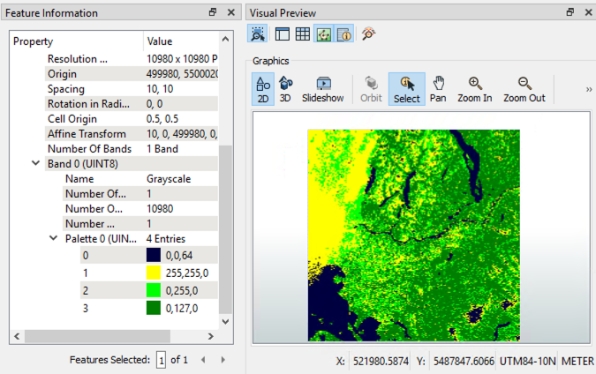Viewport: 596px width, 374px height.
Task: Click the horizontal scrollbar thumb in Feature Information
Action: tap(98, 336)
